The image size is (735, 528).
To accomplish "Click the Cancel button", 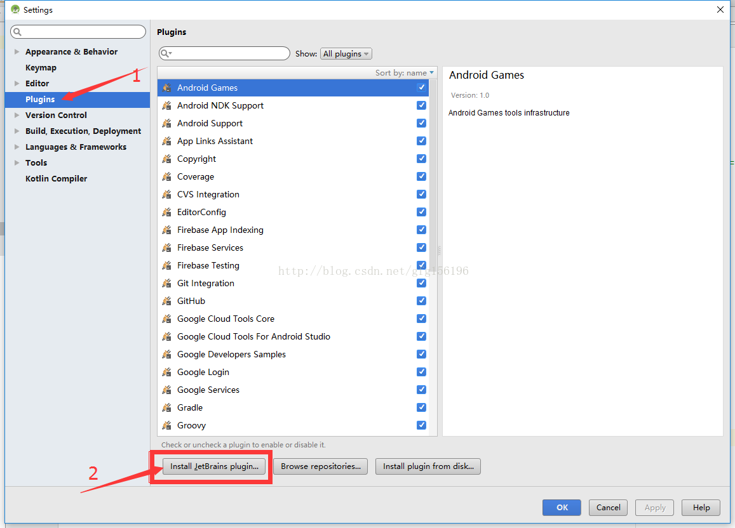I will pyautogui.click(x=608, y=508).
